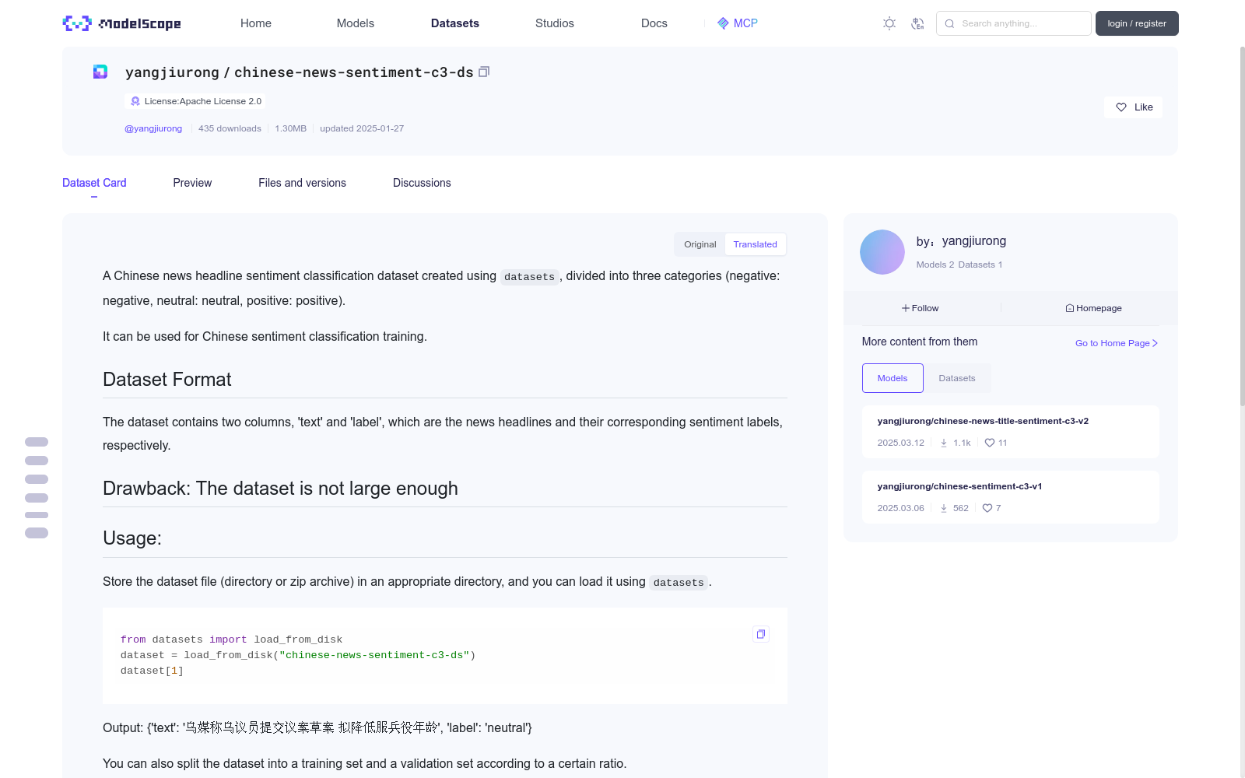Copy the dataset name with copy icon

[484, 72]
